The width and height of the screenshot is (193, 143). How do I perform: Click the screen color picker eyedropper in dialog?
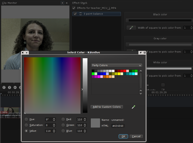pos(133,107)
